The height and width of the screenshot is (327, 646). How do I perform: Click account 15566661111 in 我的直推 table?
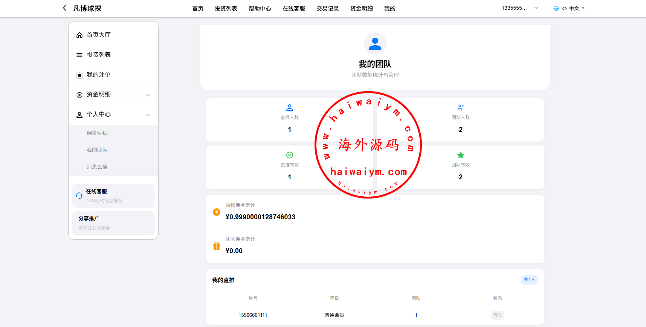(x=253, y=315)
